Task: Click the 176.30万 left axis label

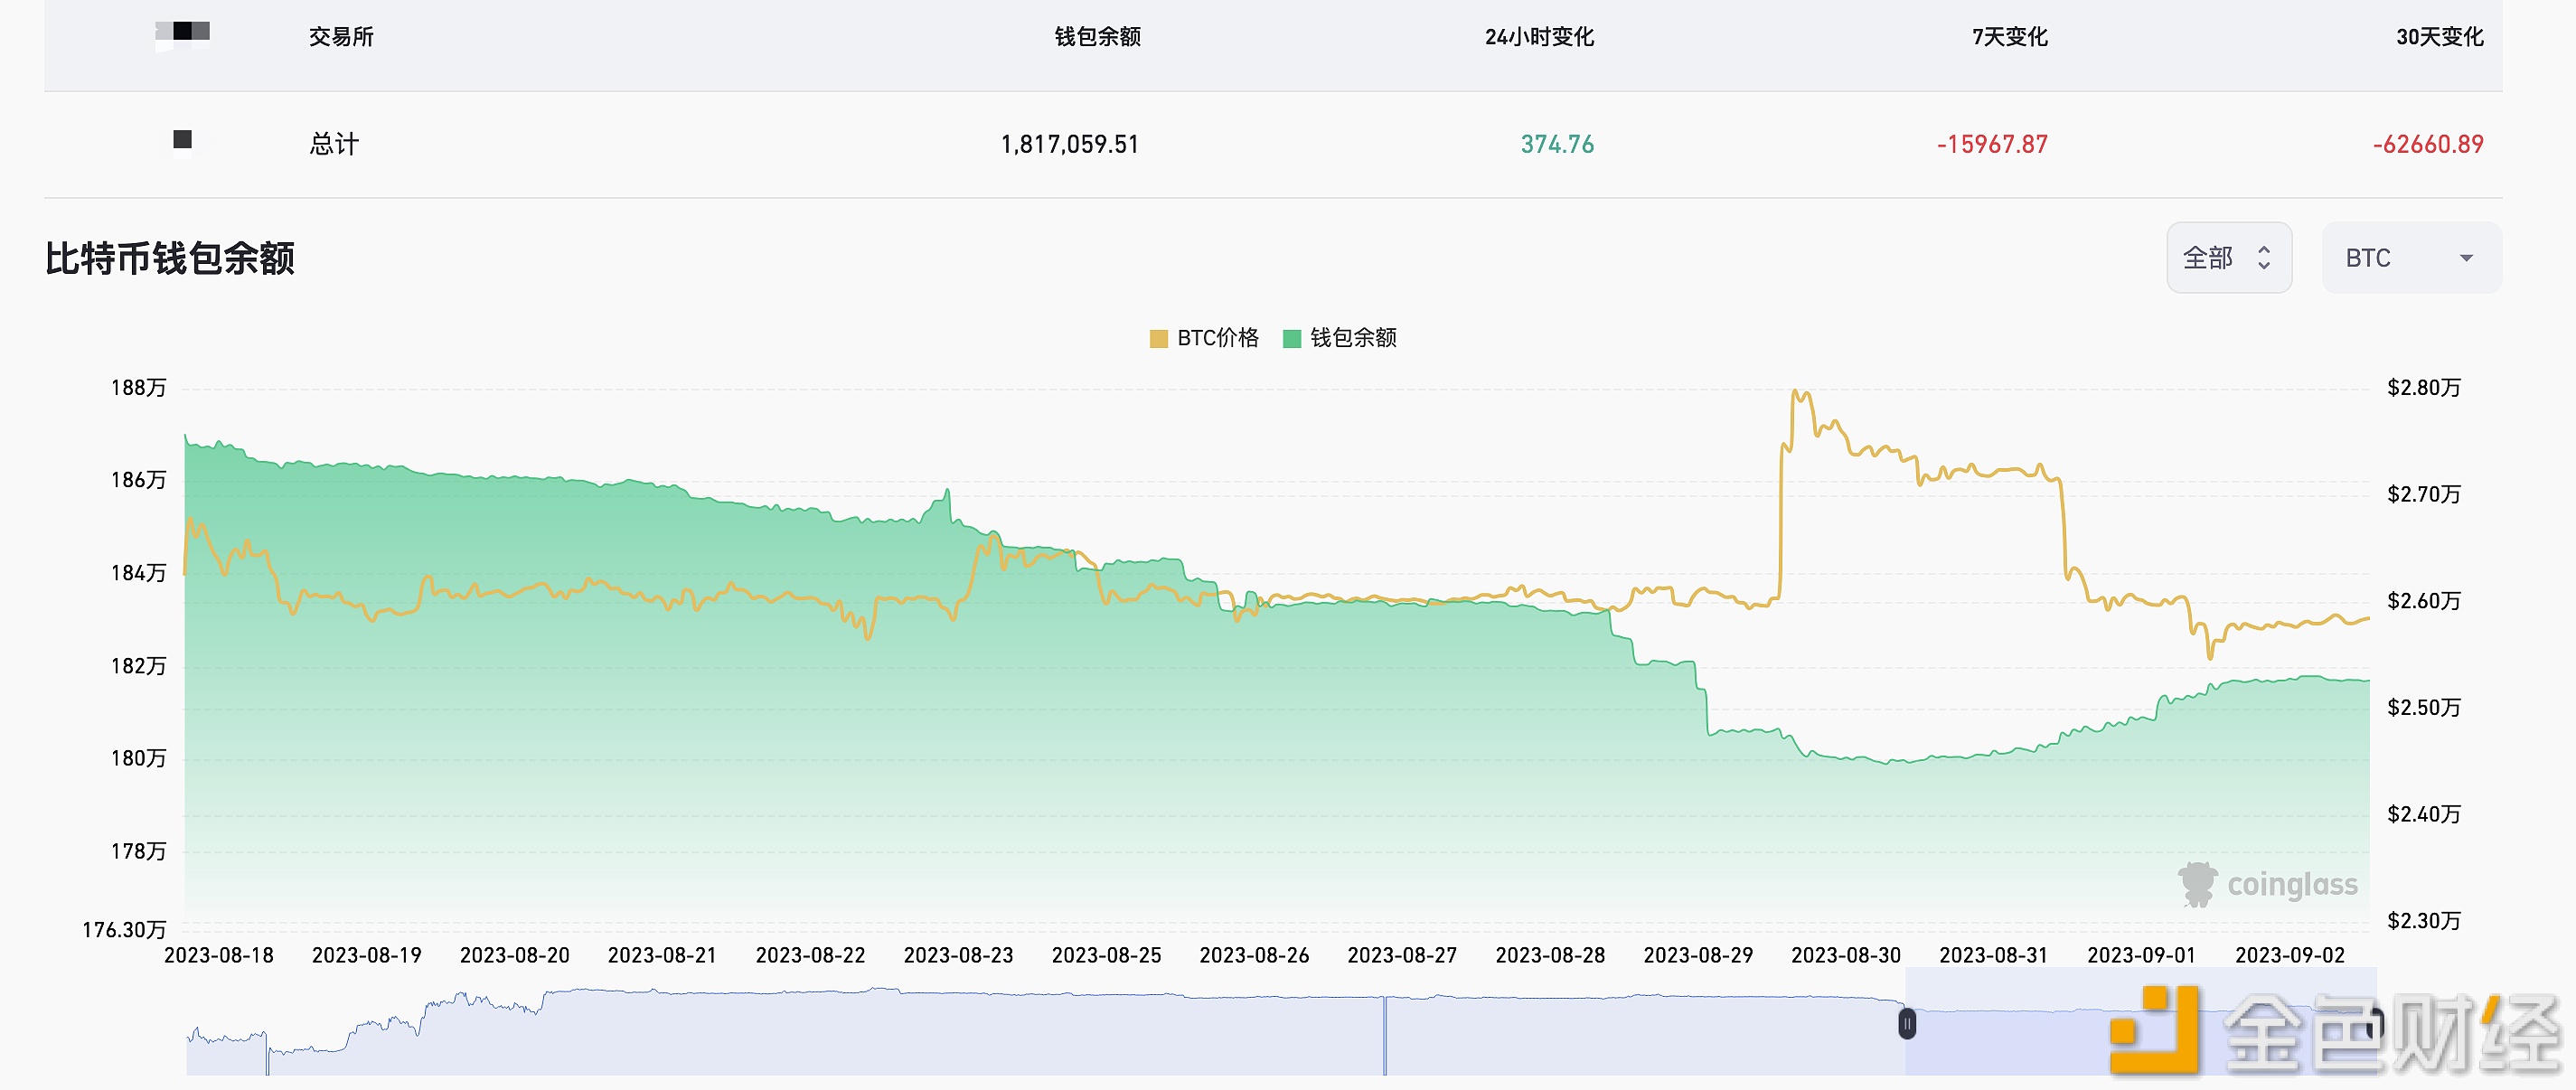Action: click(x=124, y=930)
